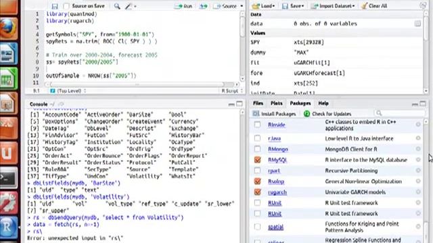This screenshot has height=243, width=433.
Task: Open the spatial package link
Action: click(x=275, y=227)
